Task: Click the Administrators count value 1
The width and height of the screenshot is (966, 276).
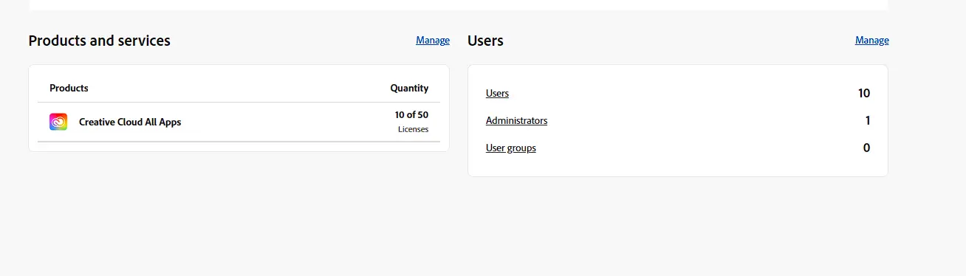Action: tap(868, 120)
